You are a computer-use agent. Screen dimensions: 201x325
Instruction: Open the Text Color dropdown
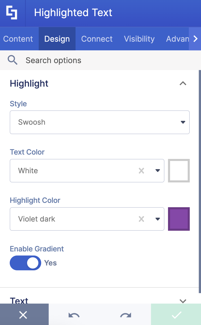[158, 171]
